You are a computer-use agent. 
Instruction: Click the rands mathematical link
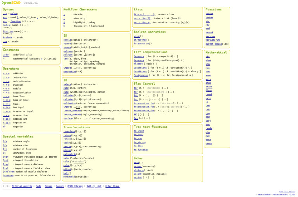click(x=209, y=128)
